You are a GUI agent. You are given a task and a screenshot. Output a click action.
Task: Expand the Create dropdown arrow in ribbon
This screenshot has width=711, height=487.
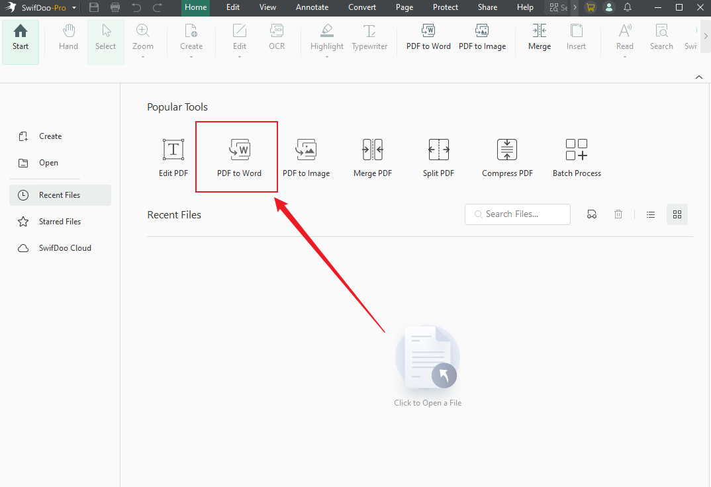[x=191, y=57]
